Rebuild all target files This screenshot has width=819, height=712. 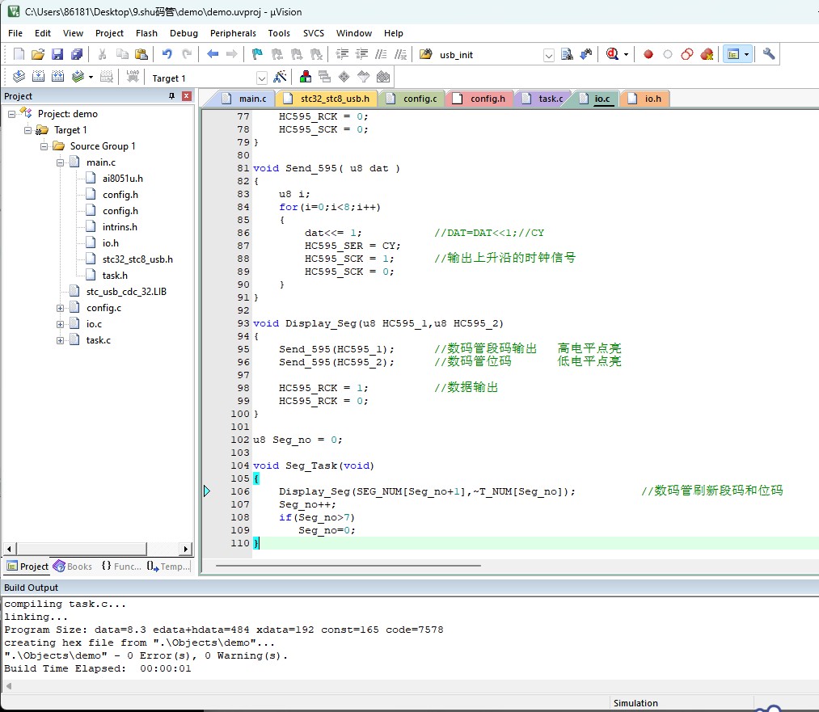coord(57,78)
